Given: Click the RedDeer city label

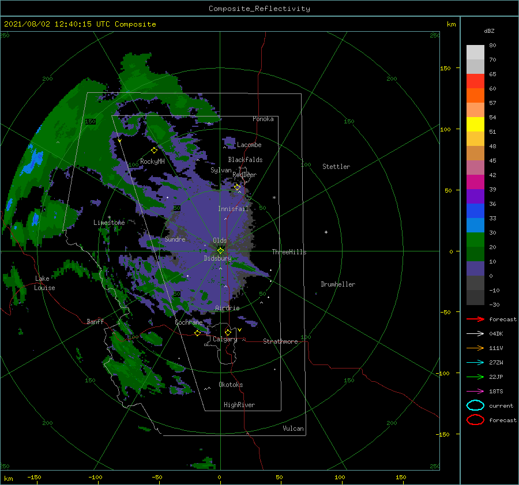Looking at the screenshot, I should (245, 175).
